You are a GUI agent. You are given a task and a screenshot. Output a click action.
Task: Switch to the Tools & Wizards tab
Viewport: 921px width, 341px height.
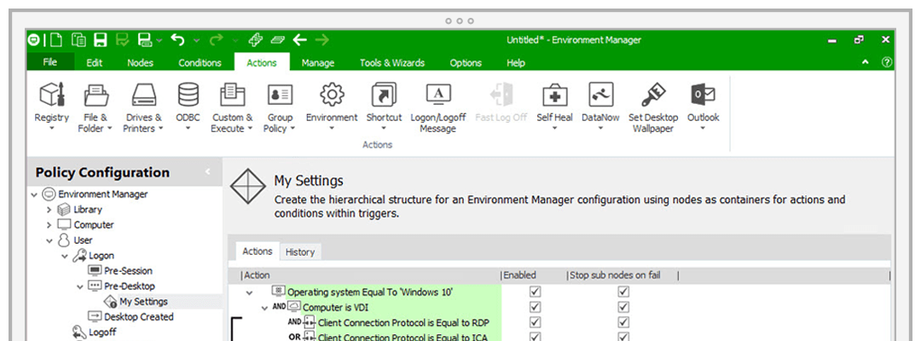coord(392,63)
